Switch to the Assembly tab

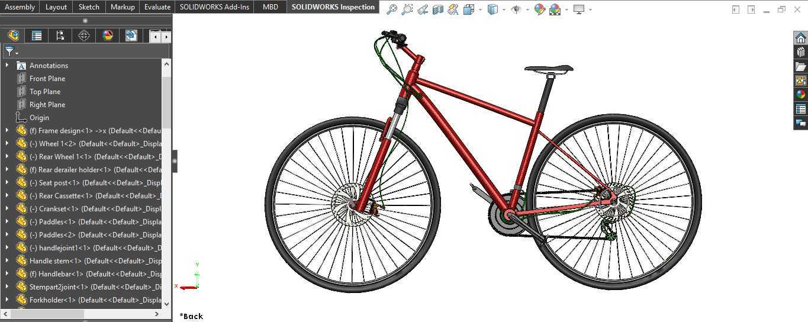pos(20,7)
